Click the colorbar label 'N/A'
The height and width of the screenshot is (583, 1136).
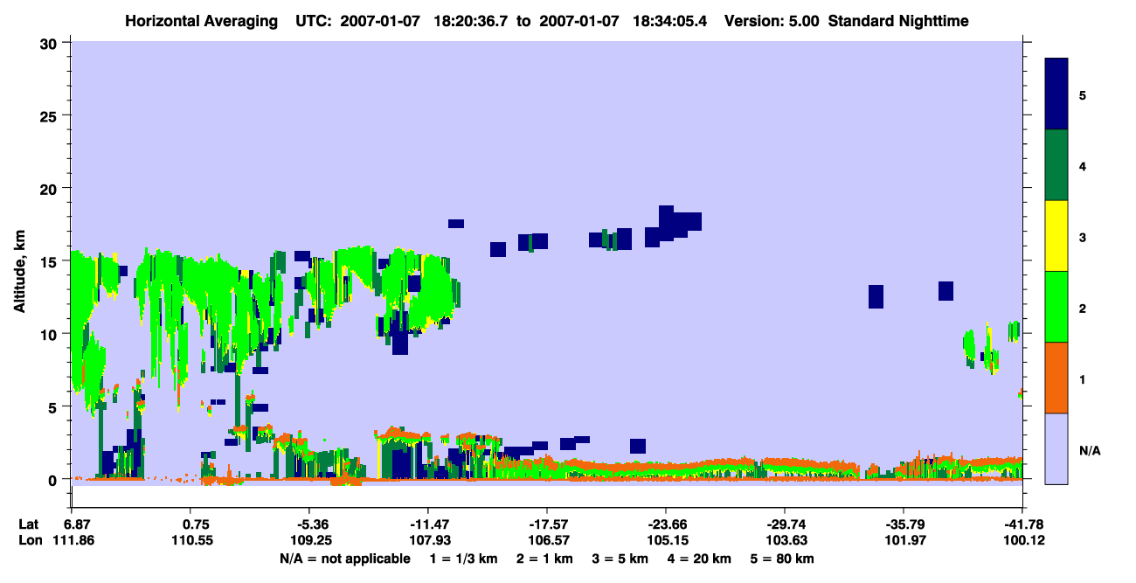point(1090,450)
